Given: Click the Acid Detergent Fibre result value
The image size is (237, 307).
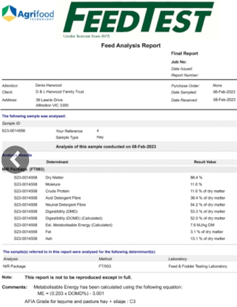Looking at the screenshot, I should pos(208,198).
